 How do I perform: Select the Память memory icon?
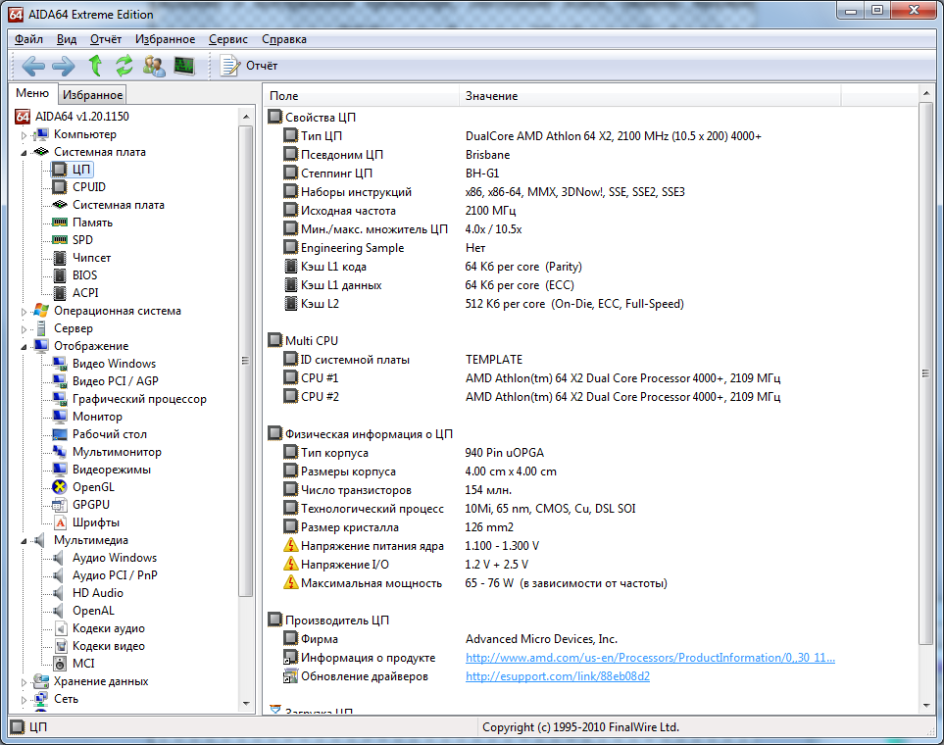[x=60, y=223]
